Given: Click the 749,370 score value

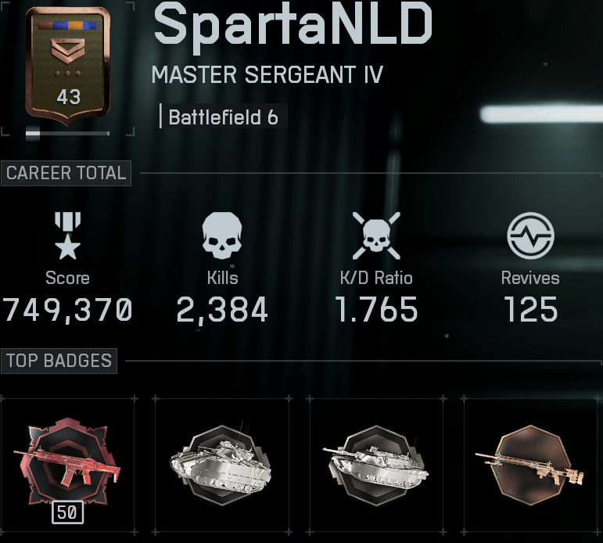Looking at the screenshot, I should [68, 310].
